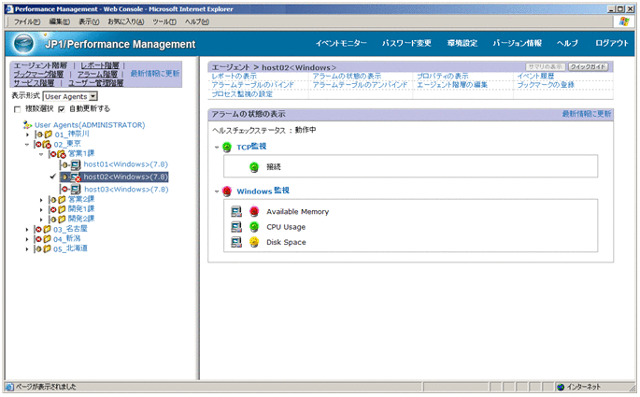Click ブックマークの登録 link
This screenshot has height=397, width=640.
546,85
